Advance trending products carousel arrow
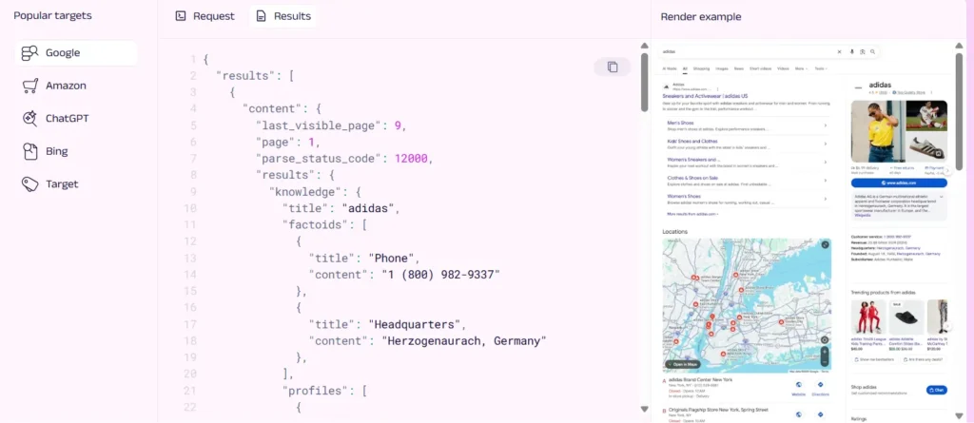The image size is (974, 423). click(946, 325)
